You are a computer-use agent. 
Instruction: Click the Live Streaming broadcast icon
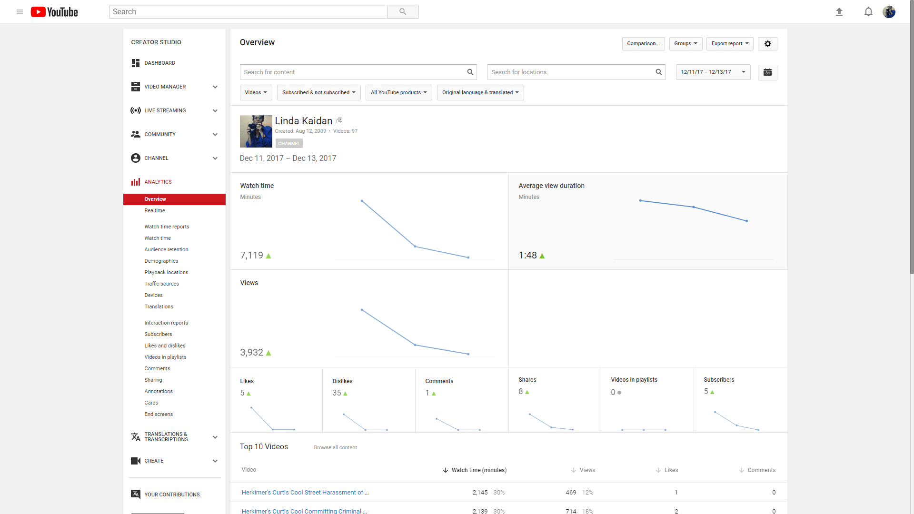point(136,110)
